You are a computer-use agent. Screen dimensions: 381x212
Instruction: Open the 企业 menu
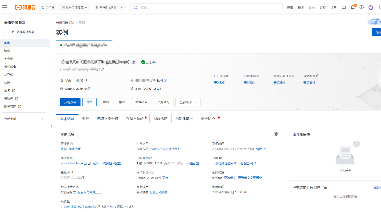[312, 7]
